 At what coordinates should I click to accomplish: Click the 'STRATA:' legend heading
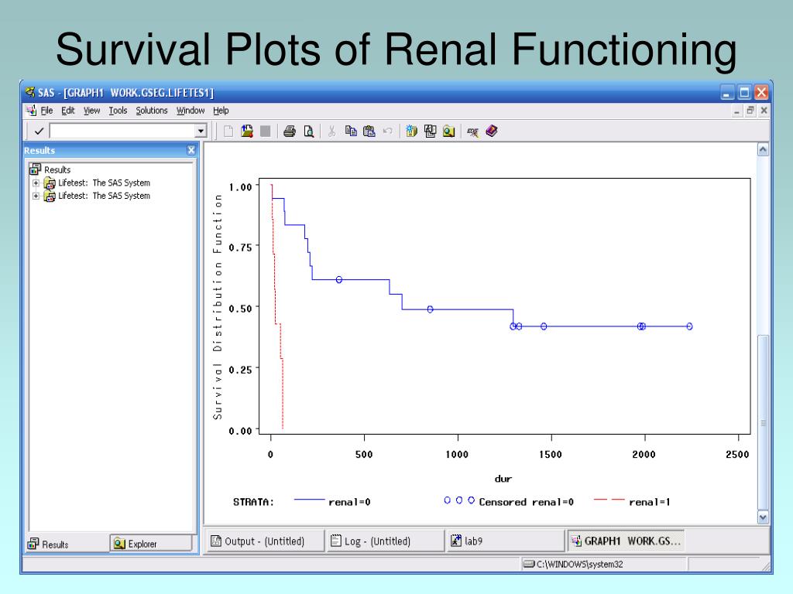[x=253, y=502]
